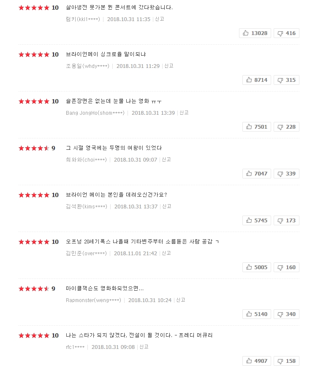Screen dimensions: 318x370
Task: Dislike the review showing 315 thumbs down
Action: click(286, 80)
